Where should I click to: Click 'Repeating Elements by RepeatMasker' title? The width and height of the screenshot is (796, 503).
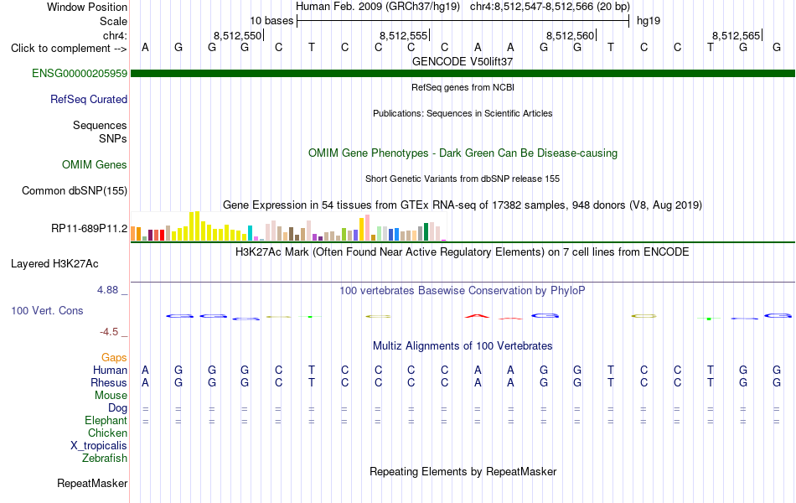point(463,471)
